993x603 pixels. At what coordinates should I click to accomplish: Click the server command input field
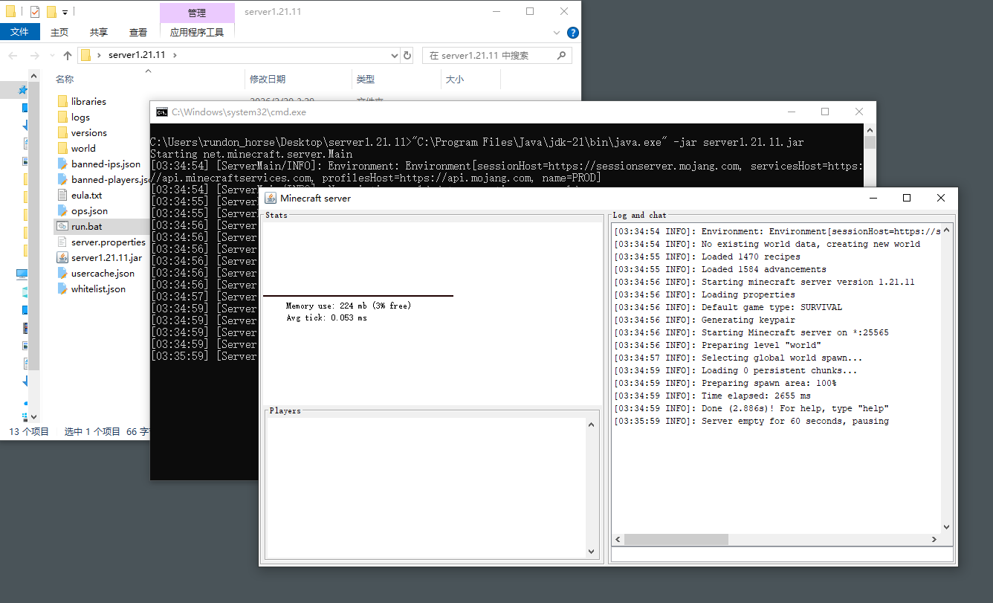(x=782, y=555)
